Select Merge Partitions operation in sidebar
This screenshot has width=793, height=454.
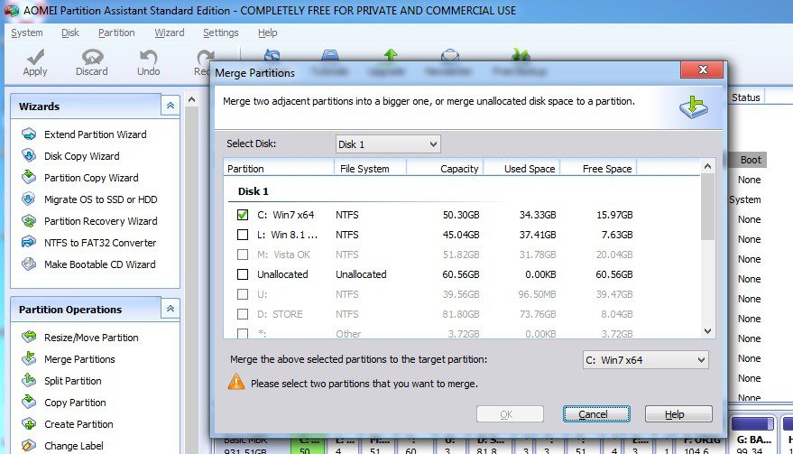(79, 359)
